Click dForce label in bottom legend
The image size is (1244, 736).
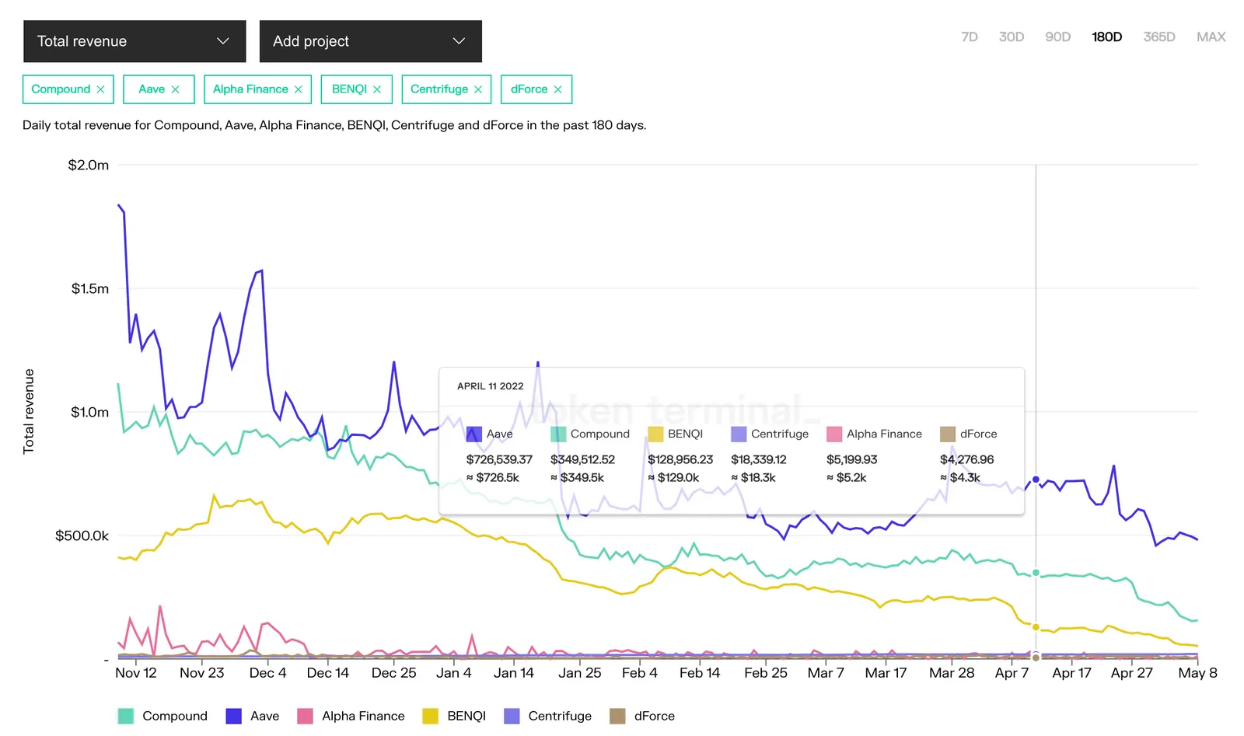coord(655,716)
